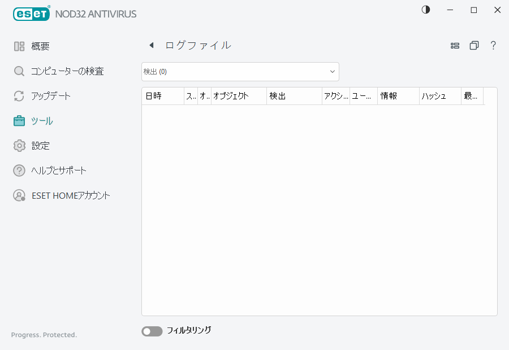The height and width of the screenshot is (350, 509).
Task: Click the ログファイル heading link
Action: (197, 45)
